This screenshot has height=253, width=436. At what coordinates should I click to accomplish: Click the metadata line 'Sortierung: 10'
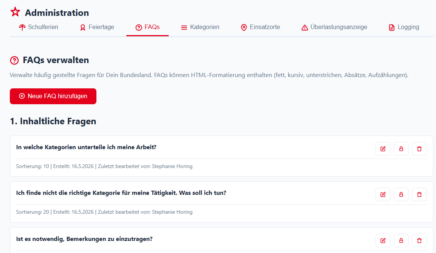pyautogui.click(x=104, y=167)
